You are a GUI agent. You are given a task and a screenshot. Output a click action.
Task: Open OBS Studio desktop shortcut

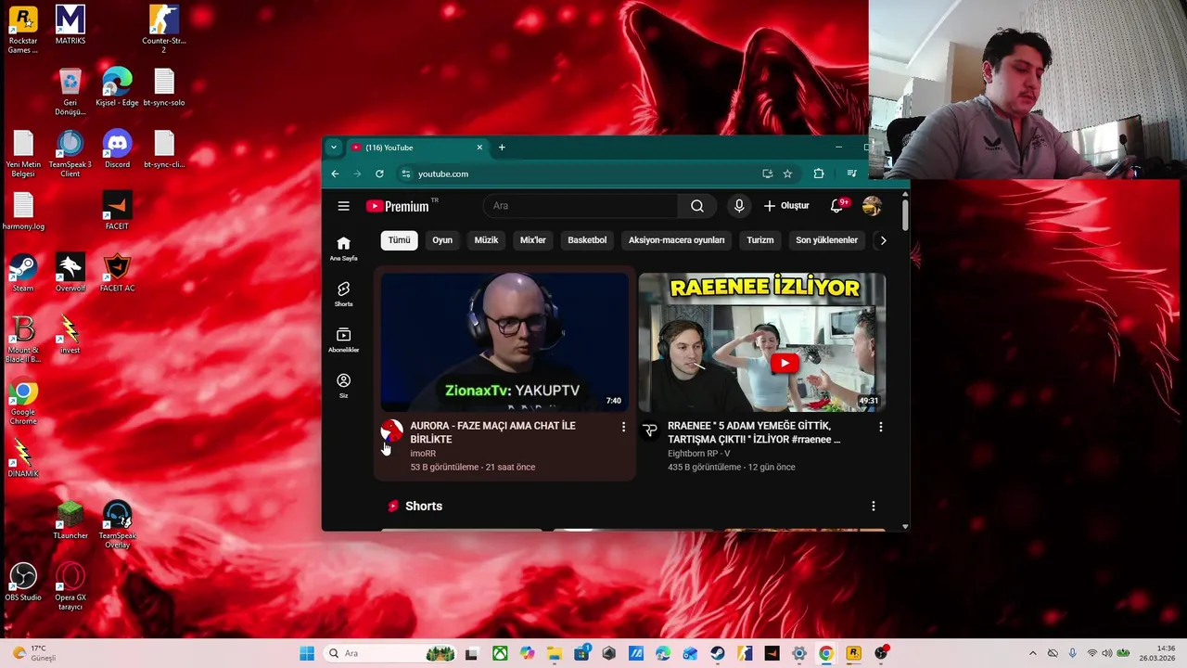point(23,582)
